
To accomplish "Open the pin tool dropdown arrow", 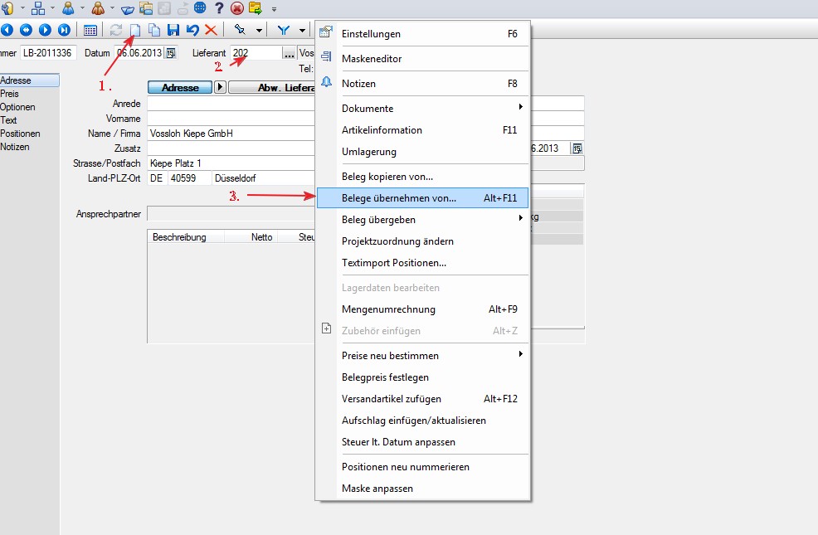I will click(259, 31).
